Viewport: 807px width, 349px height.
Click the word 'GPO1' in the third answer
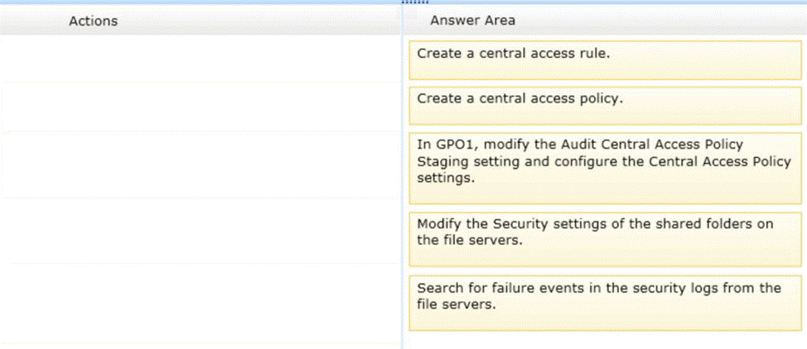pyautogui.click(x=450, y=146)
